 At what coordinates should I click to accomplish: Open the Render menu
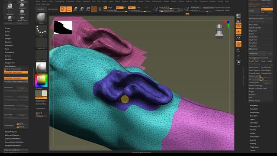coord(166,1)
